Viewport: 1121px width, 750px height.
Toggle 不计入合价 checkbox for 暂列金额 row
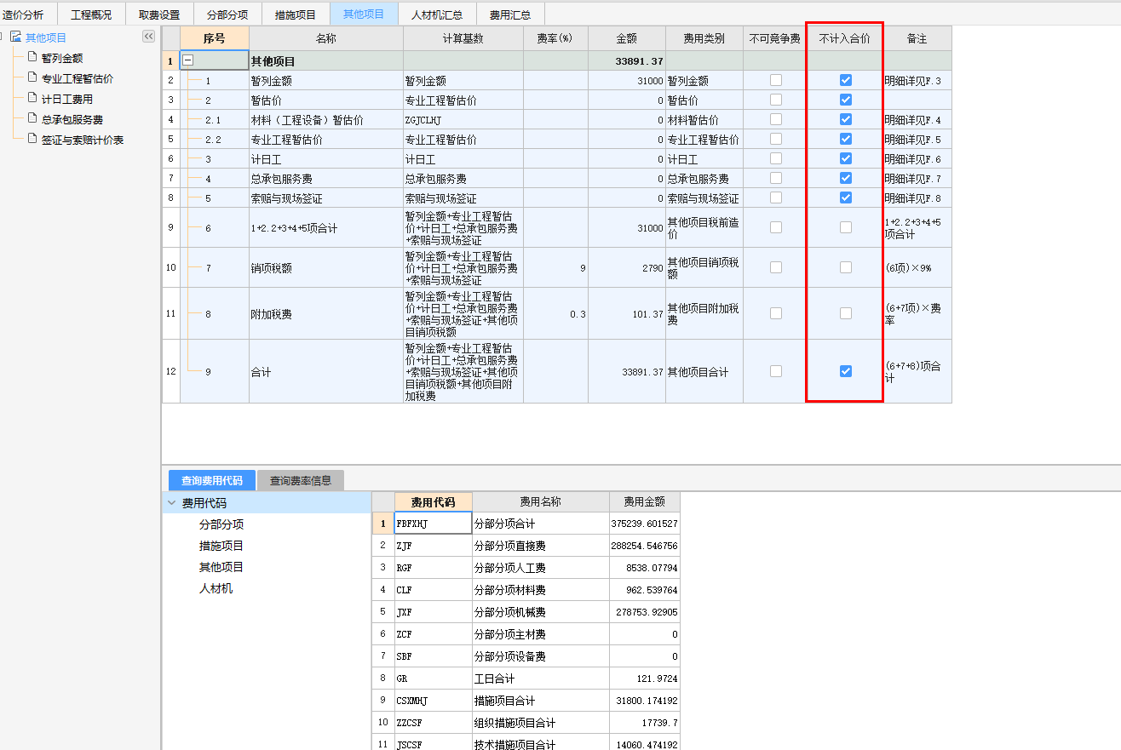click(845, 80)
